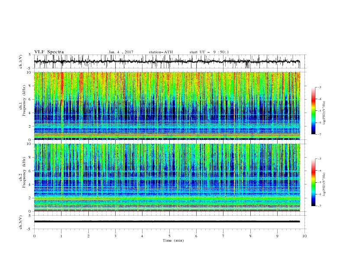Click time axis tick label "2"
Viewport: 343px width, 265px height.
(x=88, y=236)
